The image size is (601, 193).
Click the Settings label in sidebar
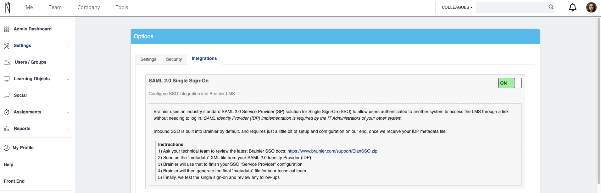click(22, 45)
